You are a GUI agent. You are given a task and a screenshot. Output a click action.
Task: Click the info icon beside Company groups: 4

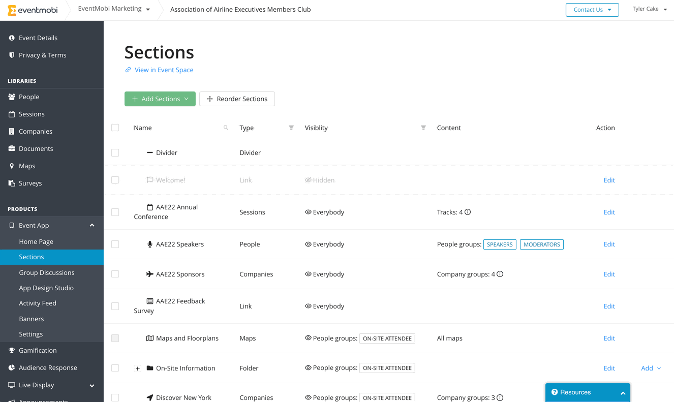click(x=500, y=274)
